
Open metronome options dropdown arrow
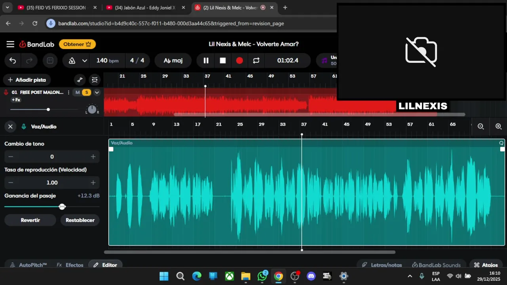pyautogui.click(x=84, y=61)
